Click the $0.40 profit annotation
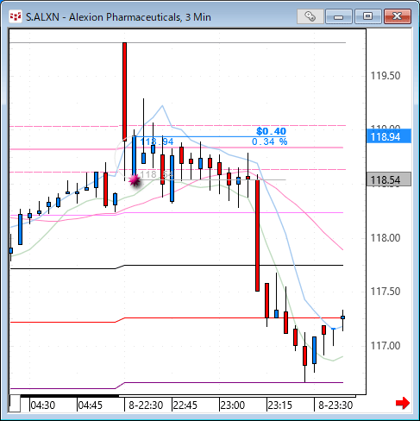 (x=271, y=131)
